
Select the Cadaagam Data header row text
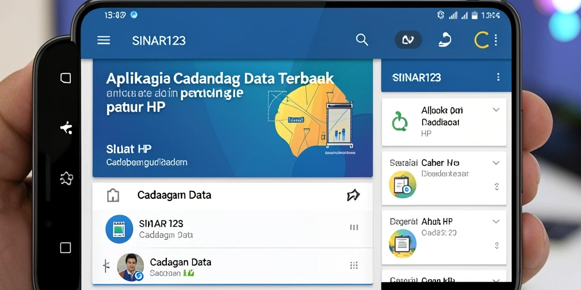[x=174, y=195]
